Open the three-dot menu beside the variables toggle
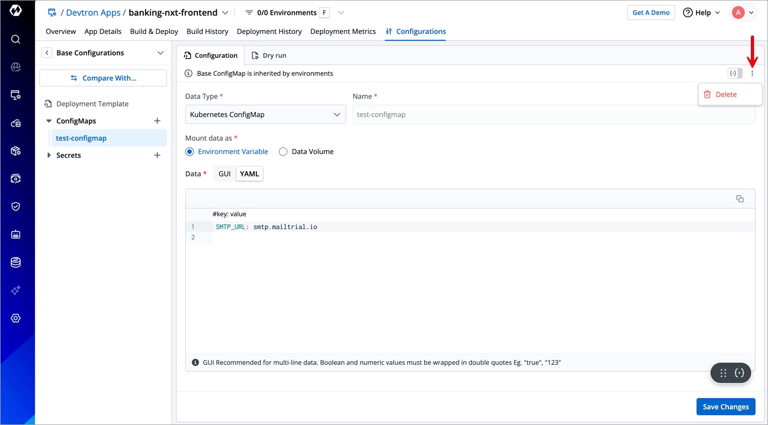The height and width of the screenshot is (425, 768). (752, 74)
